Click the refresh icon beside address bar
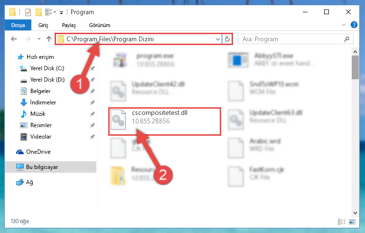This screenshot has width=365, height=233. tap(227, 39)
